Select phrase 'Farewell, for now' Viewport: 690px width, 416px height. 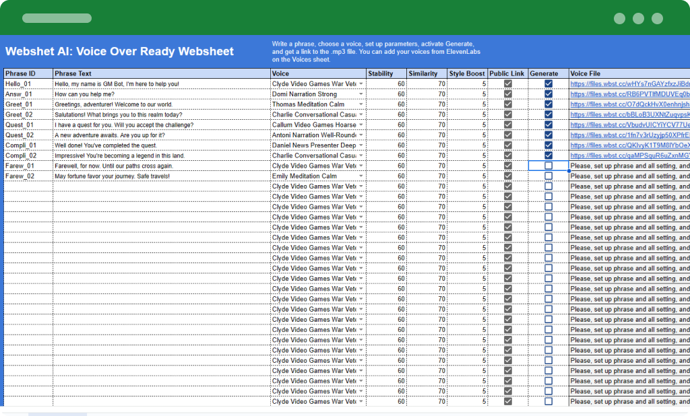[77, 166]
